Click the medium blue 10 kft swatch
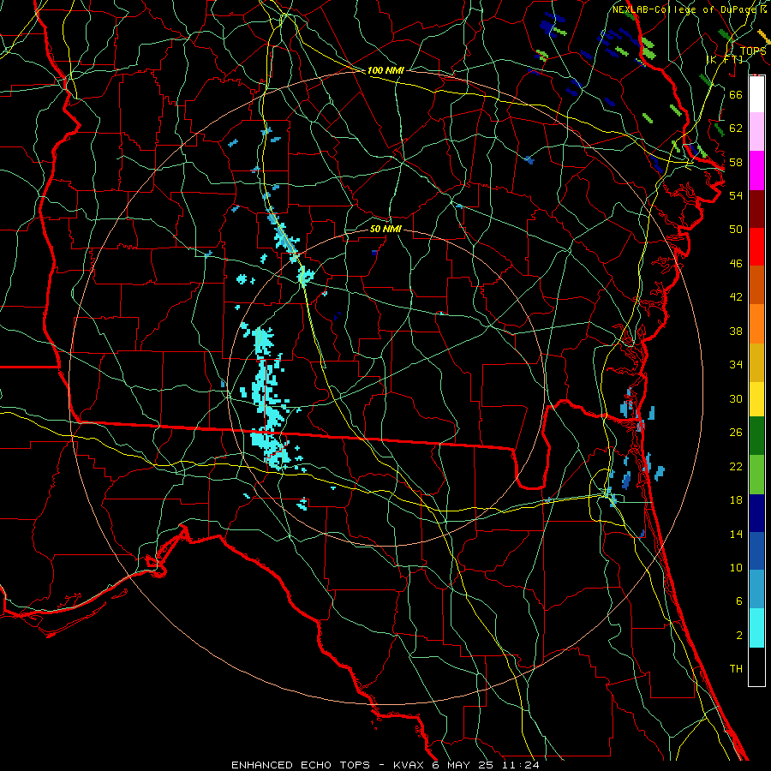This screenshot has height=771, width=771. [x=756, y=551]
